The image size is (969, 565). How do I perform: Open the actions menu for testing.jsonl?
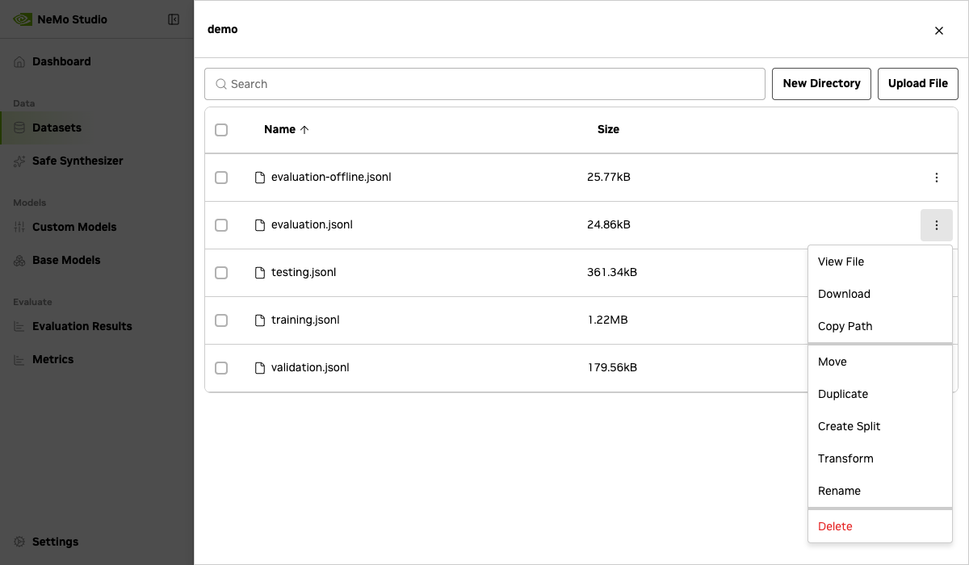[937, 273]
